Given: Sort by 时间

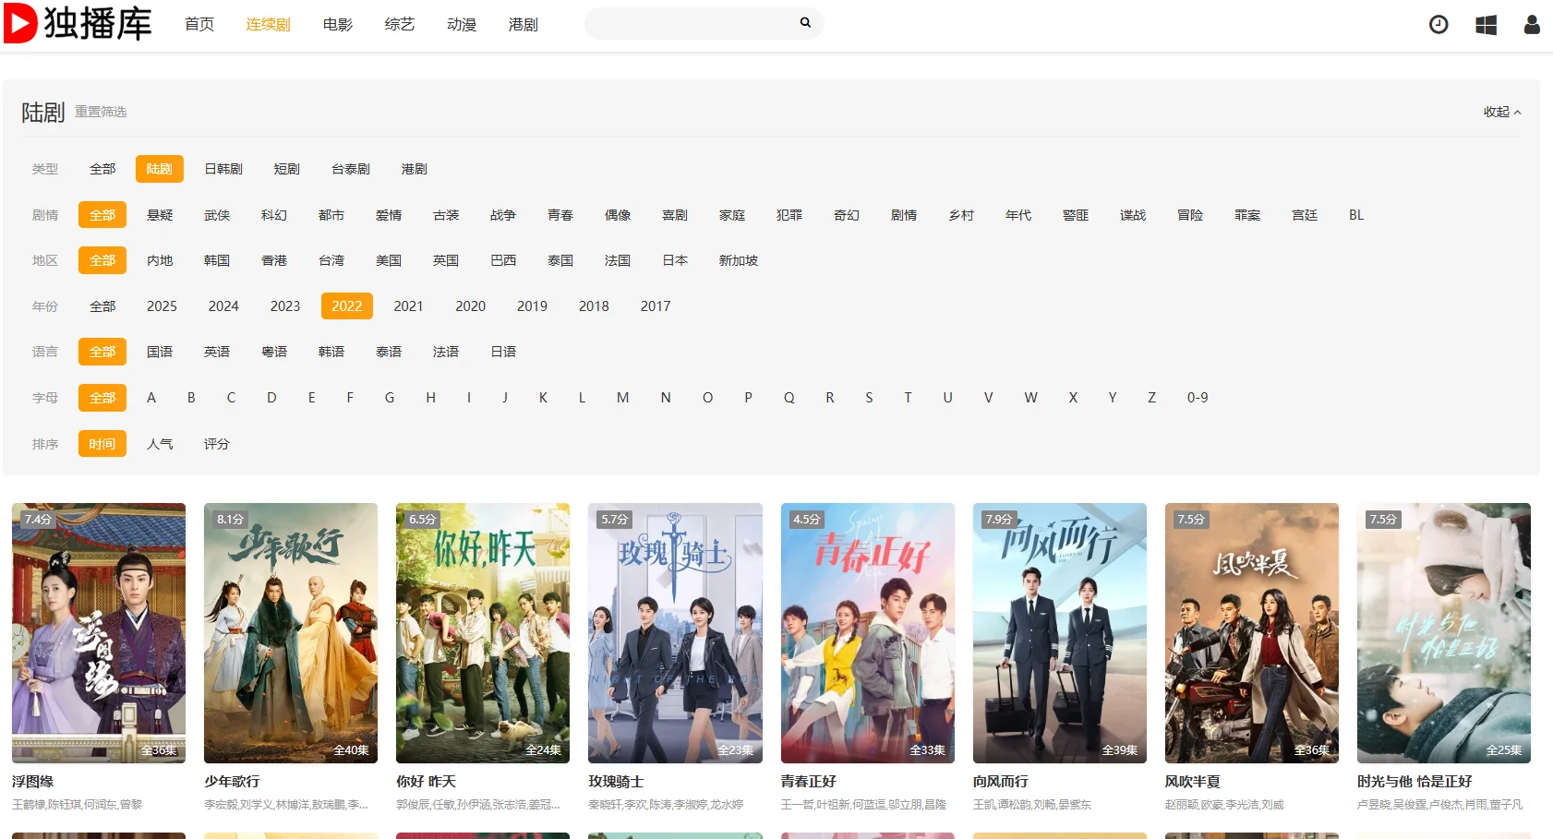Looking at the screenshot, I should click(102, 444).
